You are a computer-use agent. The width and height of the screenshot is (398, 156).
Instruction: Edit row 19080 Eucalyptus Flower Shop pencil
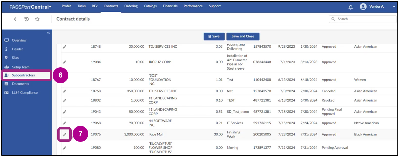[x=64, y=148]
